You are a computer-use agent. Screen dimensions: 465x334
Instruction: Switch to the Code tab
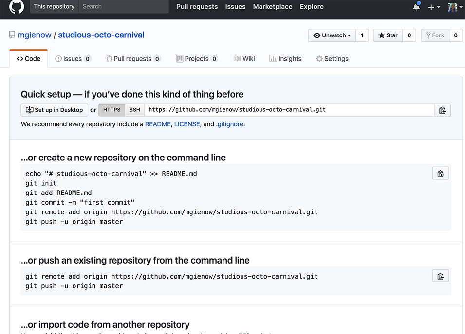[x=28, y=59]
